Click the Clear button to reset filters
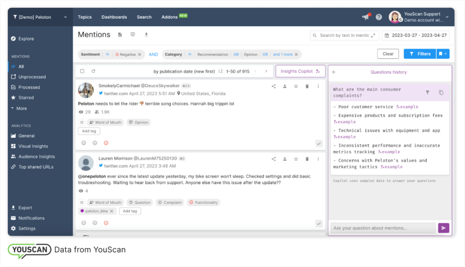 pyautogui.click(x=388, y=53)
